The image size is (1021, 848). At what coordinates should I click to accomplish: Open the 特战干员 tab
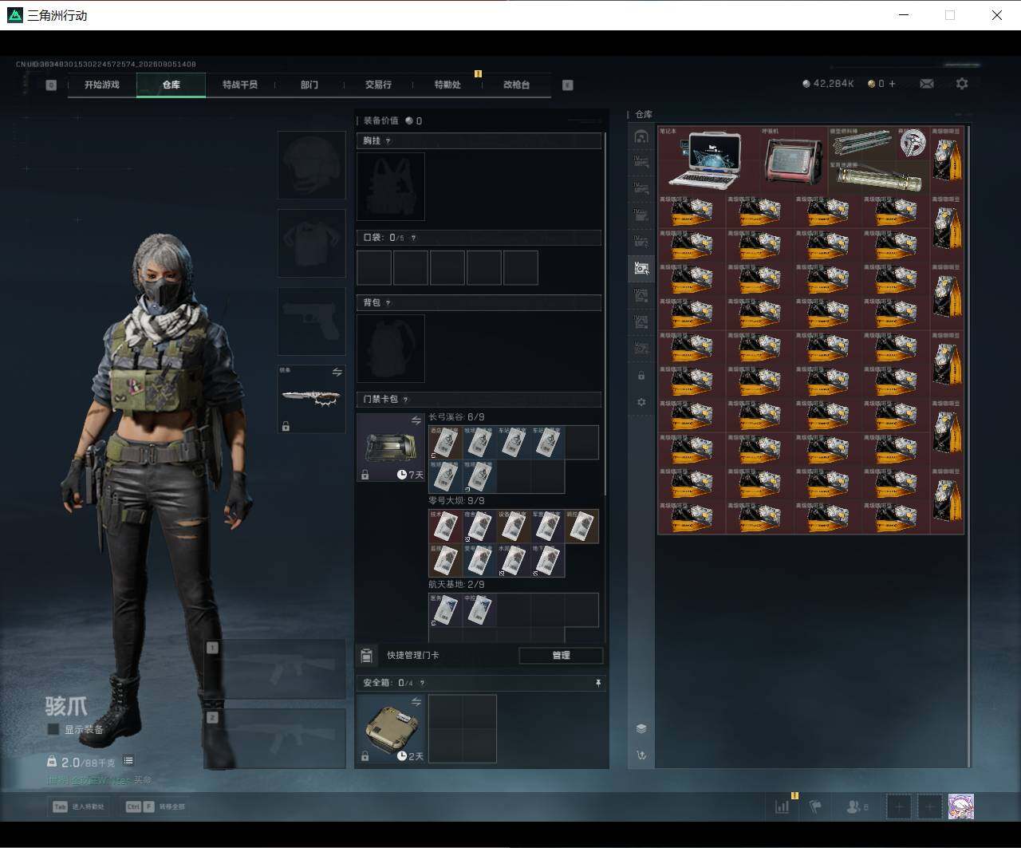240,85
